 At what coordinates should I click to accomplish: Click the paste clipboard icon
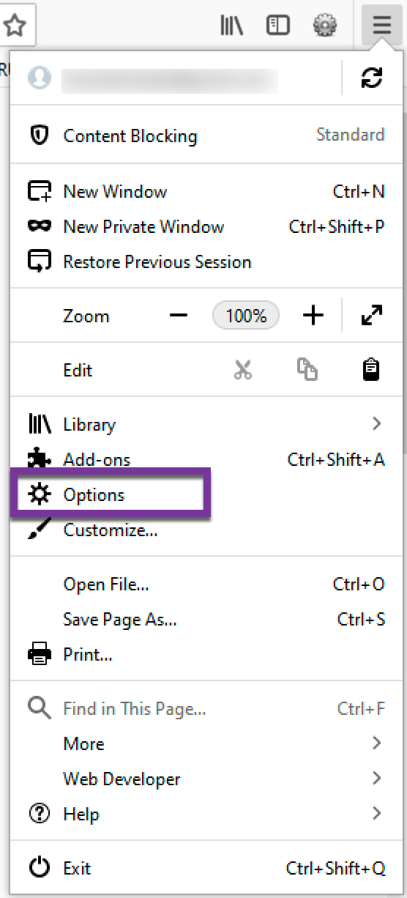pos(372,370)
